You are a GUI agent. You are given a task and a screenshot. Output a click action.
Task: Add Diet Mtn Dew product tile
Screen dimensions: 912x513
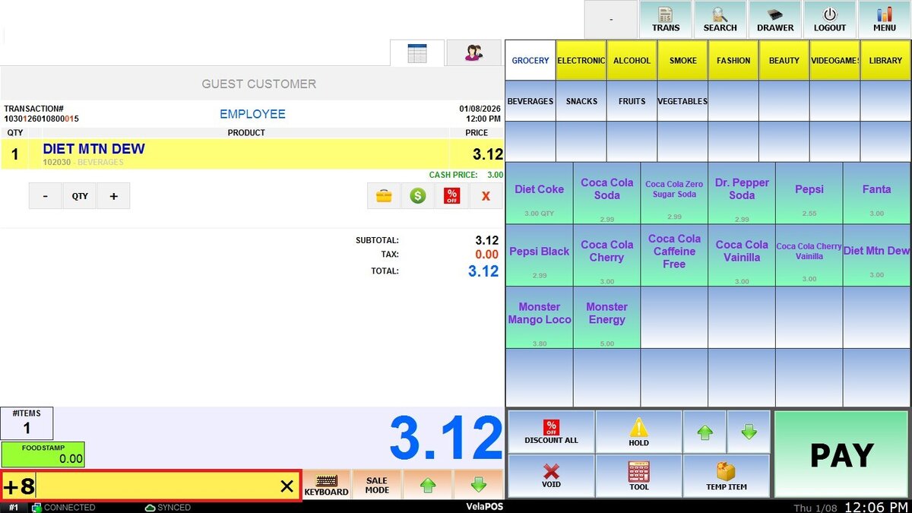pyautogui.click(x=876, y=255)
